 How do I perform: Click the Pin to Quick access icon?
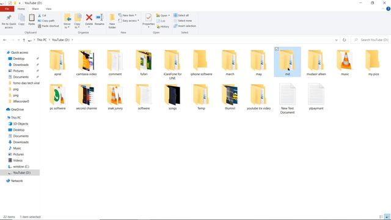pos(9,18)
